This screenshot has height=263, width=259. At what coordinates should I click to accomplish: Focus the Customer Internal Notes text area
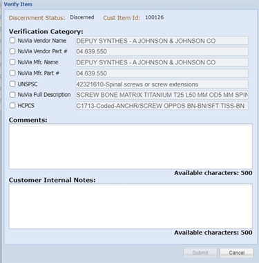[x=131, y=206]
